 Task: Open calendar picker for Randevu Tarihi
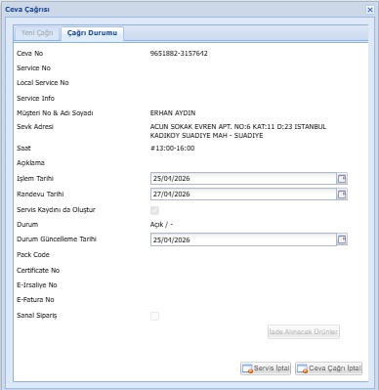point(342,195)
